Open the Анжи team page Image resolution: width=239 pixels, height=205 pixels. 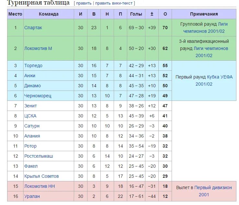point(30,76)
